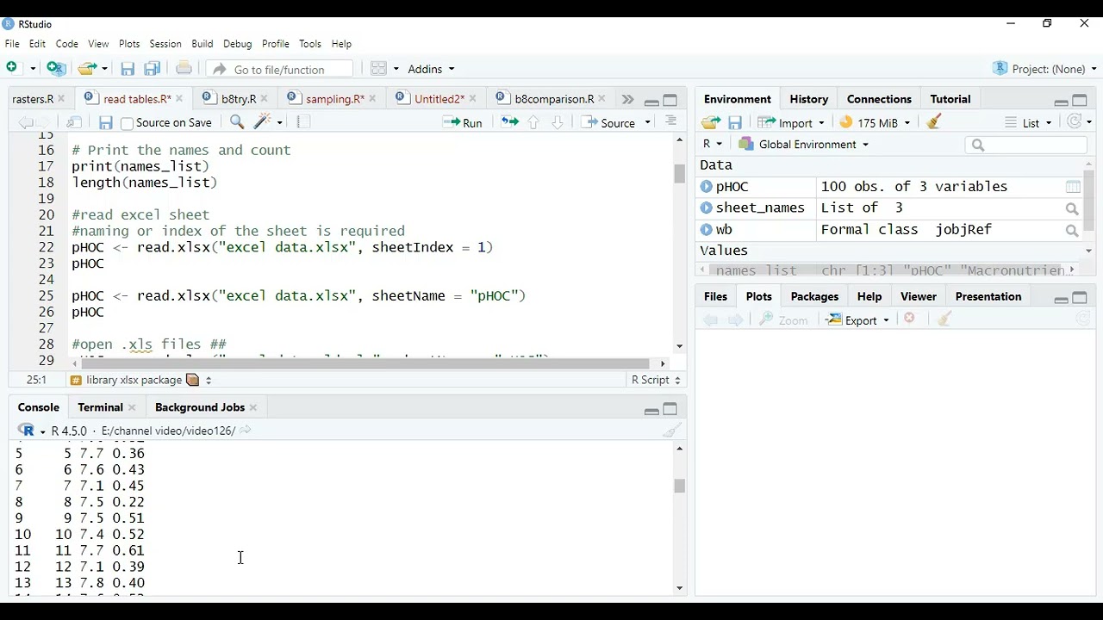
Task: Create a new project icon
Action: point(56,68)
